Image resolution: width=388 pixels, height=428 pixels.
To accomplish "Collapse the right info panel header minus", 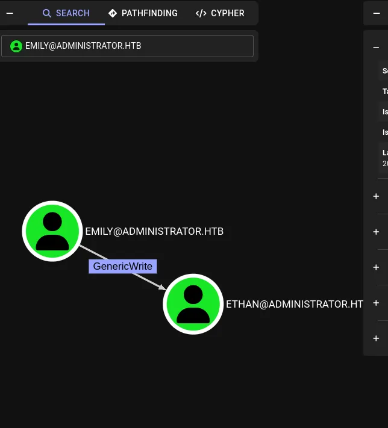I will coord(376,13).
